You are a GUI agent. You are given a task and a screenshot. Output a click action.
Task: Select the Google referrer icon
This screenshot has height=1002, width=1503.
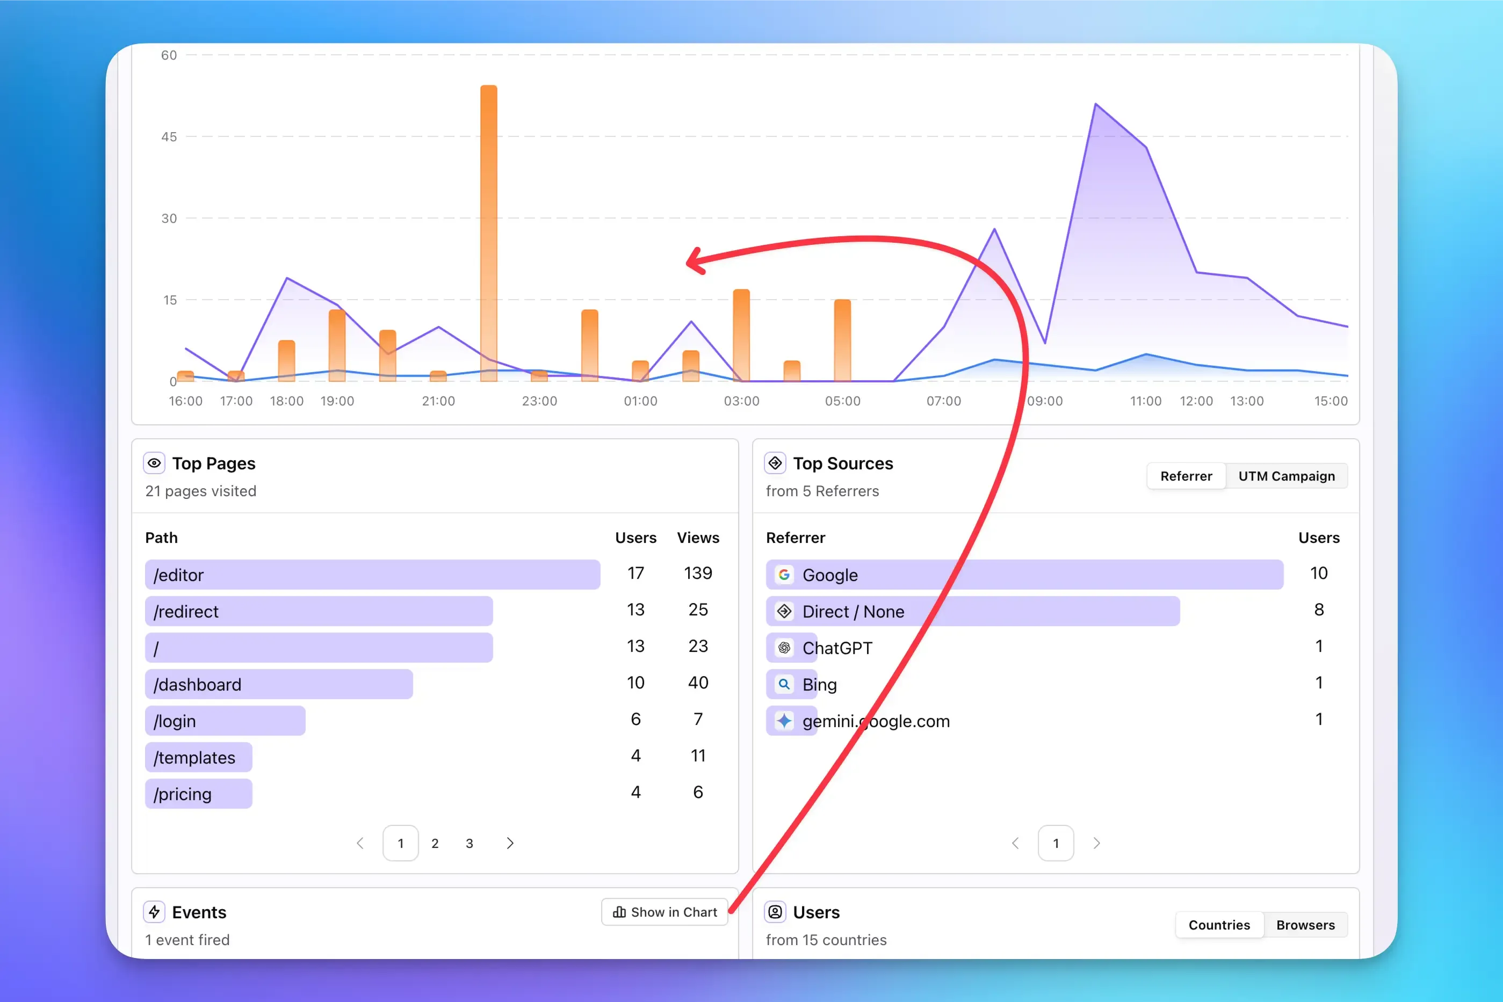(784, 574)
